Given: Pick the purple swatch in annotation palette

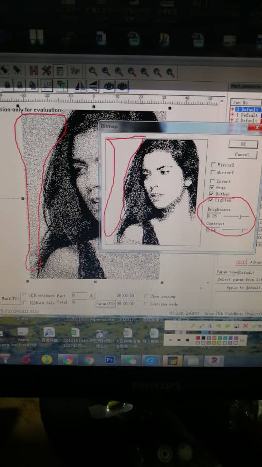Looking at the screenshot, I should point(236,338).
